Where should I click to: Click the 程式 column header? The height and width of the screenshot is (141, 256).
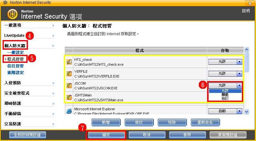[x=140, y=51]
